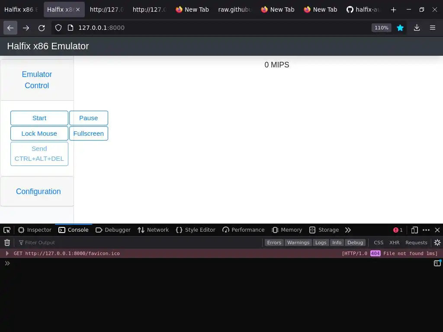Image resolution: width=443 pixels, height=332 pixels.
Task: Switch to the first New Tab
Action: pos(193,10)
